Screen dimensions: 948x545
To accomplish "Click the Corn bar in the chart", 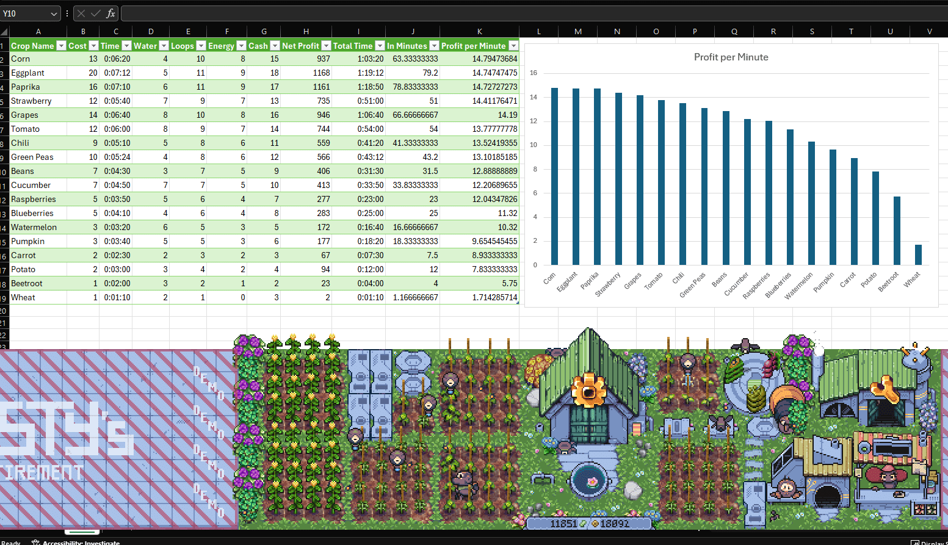I will (x=554, y=176).
